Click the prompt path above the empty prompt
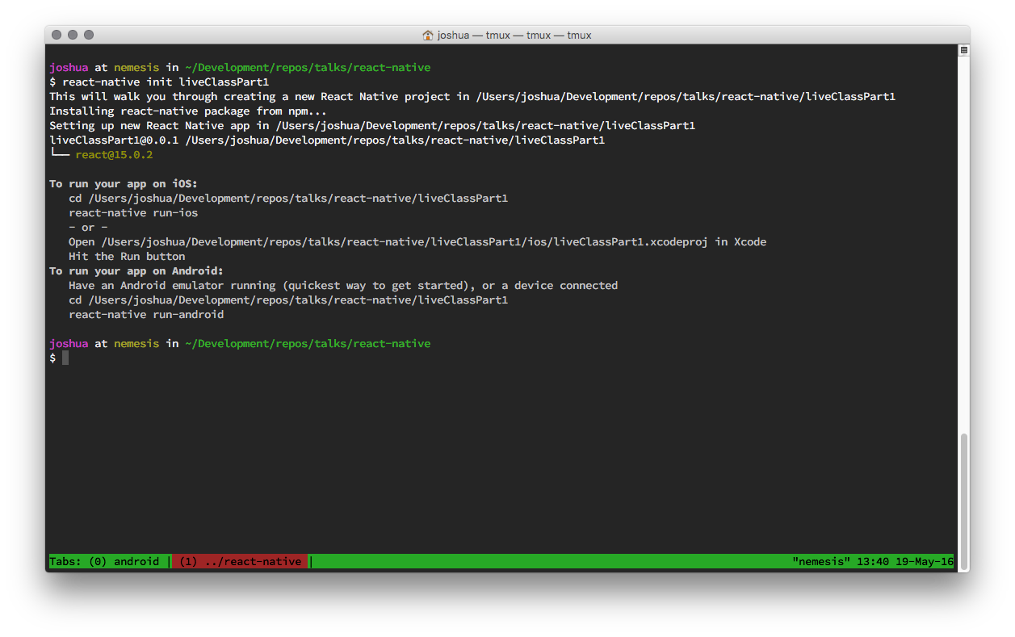This screenshot has height=637, width=1015. tap(308, 344)
